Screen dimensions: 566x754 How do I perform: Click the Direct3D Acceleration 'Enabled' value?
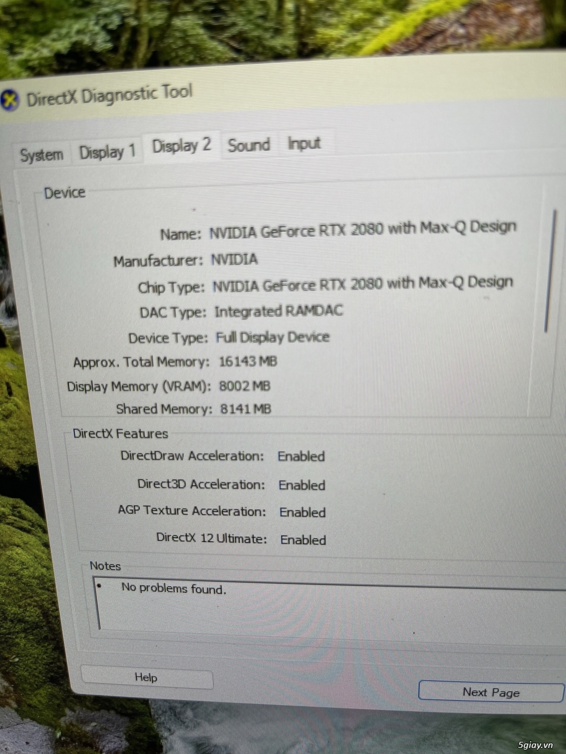pos(302,485)
